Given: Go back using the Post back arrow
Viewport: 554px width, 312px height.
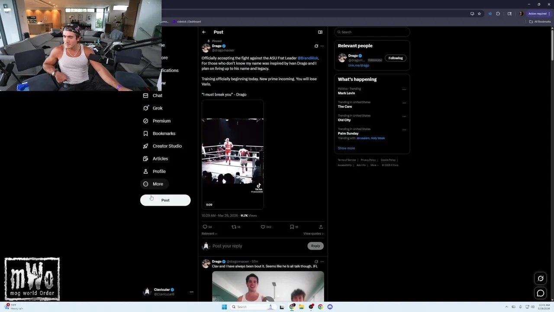Looking at the screenshot, I should tap(204, 32).
